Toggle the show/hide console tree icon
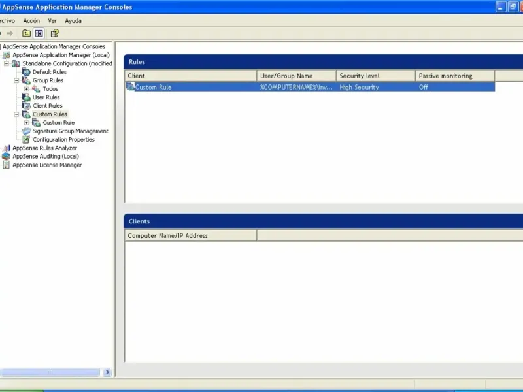The image size is (523, 392). click(39, 33)
